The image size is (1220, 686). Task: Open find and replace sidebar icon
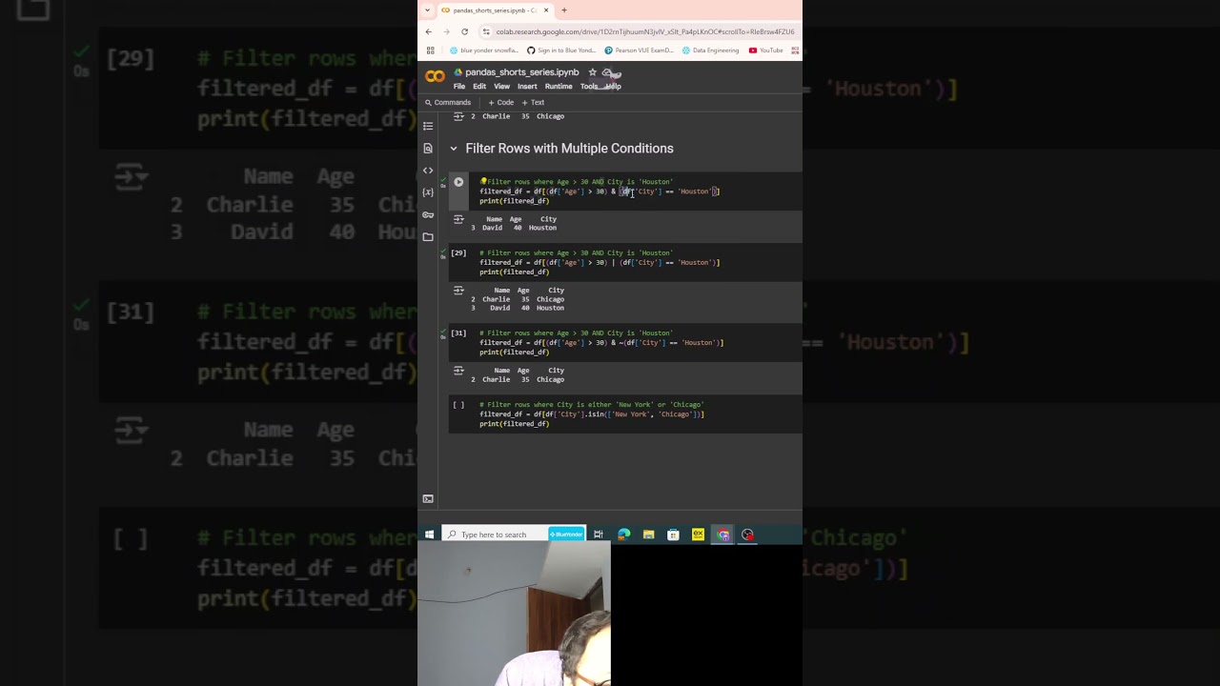pos(428,148)
